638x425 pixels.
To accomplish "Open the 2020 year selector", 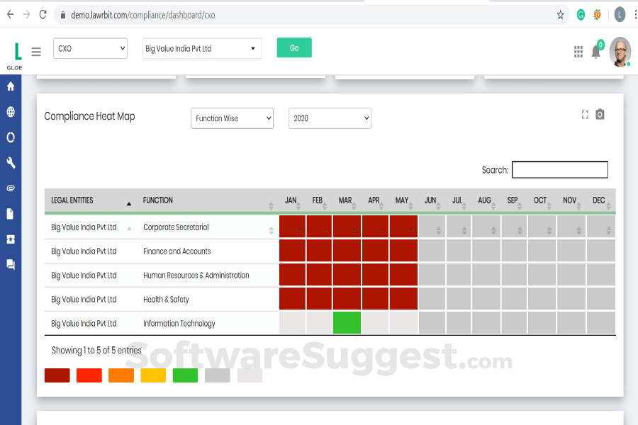I will (330, 118).
